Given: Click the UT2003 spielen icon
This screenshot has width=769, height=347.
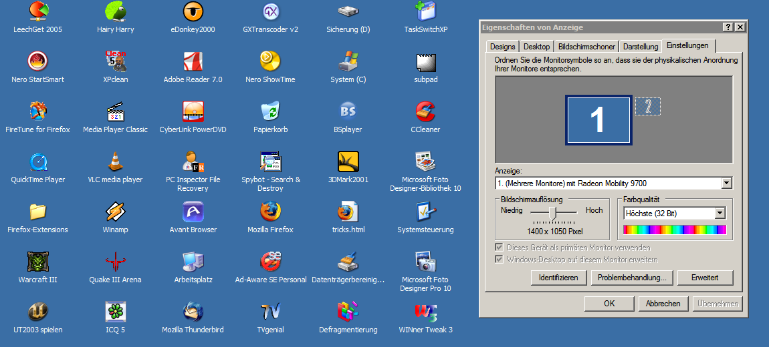Looking at the screenshot, I should click(x=37, y=312).
